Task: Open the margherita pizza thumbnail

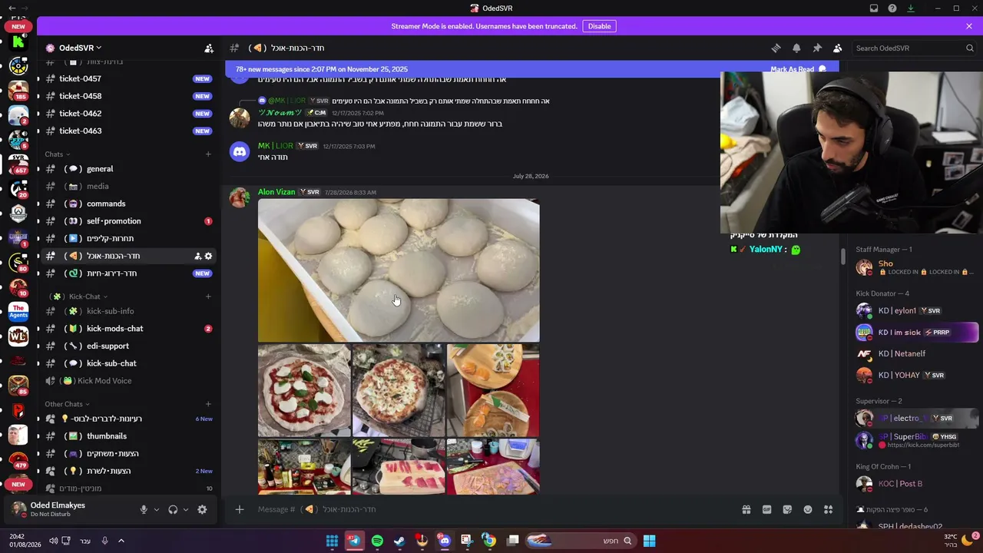Action: click(x=304, y=390)
